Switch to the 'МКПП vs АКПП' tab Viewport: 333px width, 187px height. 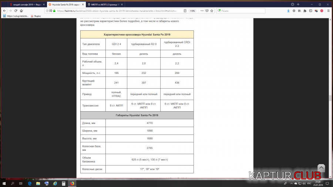click(105, 4)
